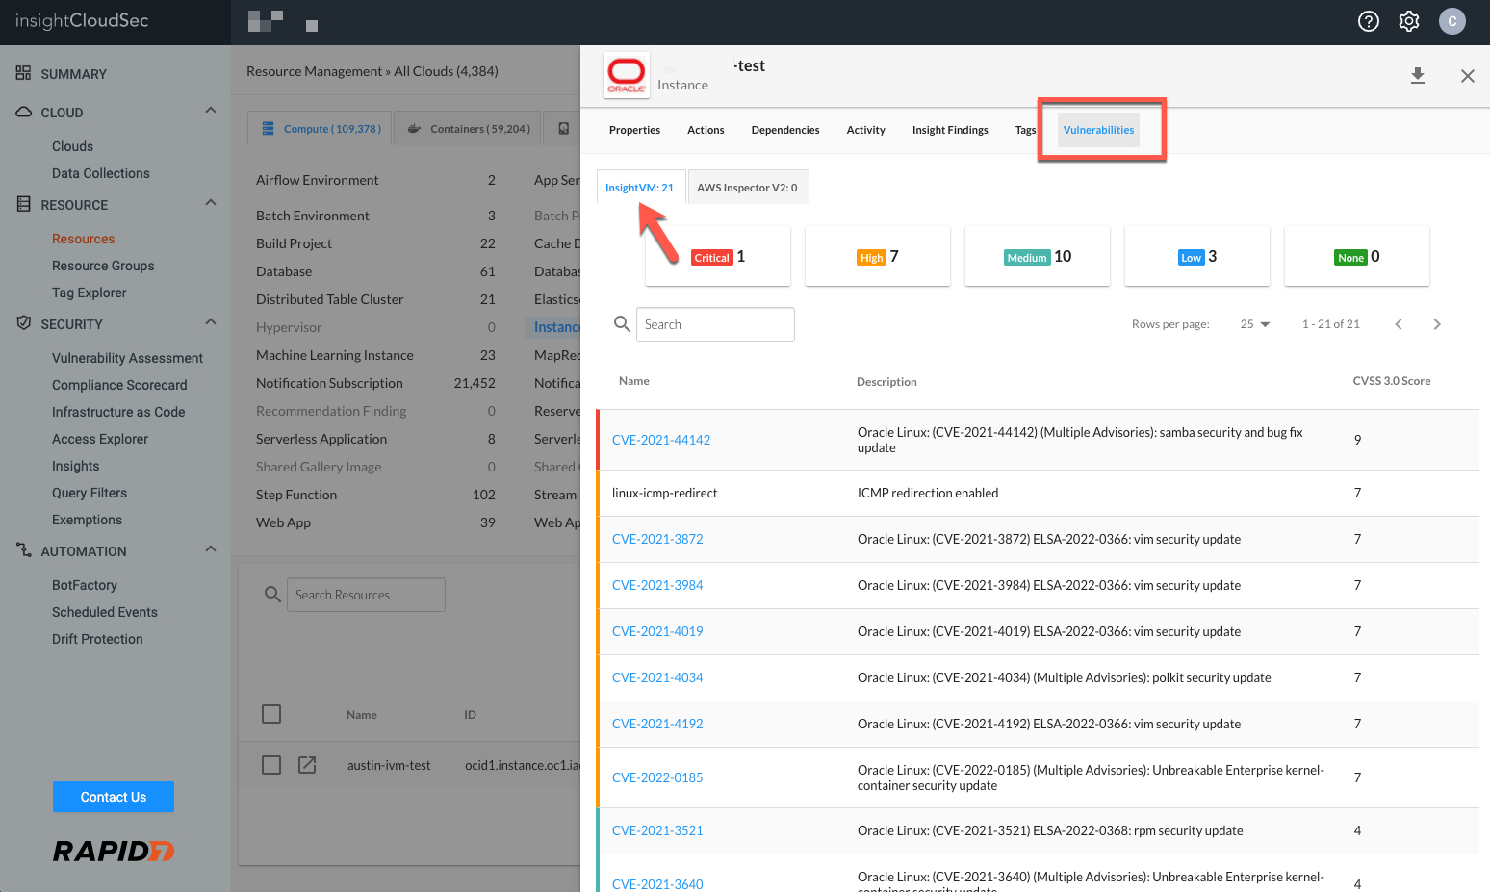Open the Rows per page dropdown
1490x892 pixels.
point(1255,324)
